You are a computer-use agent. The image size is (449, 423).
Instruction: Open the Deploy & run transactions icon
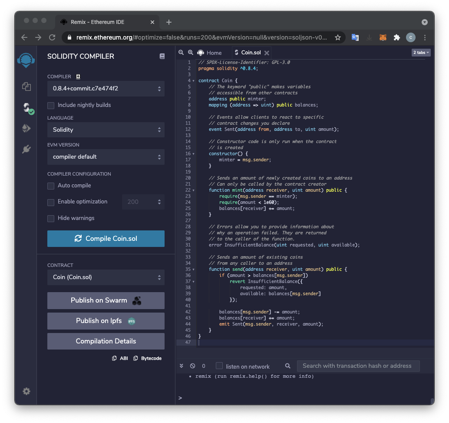(x=26, y=128)
